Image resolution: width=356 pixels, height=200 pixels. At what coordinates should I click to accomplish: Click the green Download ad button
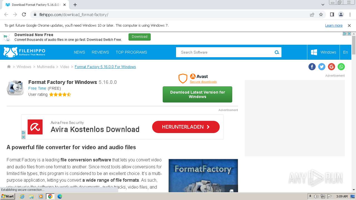(140, 37)
